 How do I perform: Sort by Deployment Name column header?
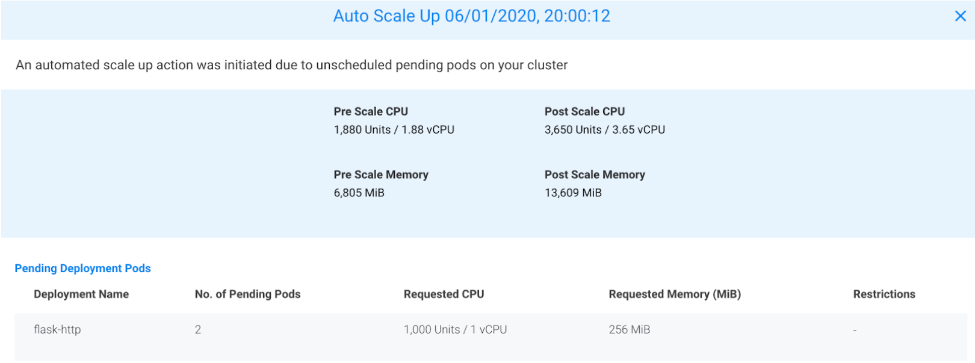(x=81, y=294)
